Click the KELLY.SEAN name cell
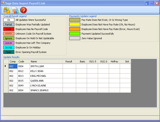Viewport: 160px width, 122px height. [x=46, y=71]
